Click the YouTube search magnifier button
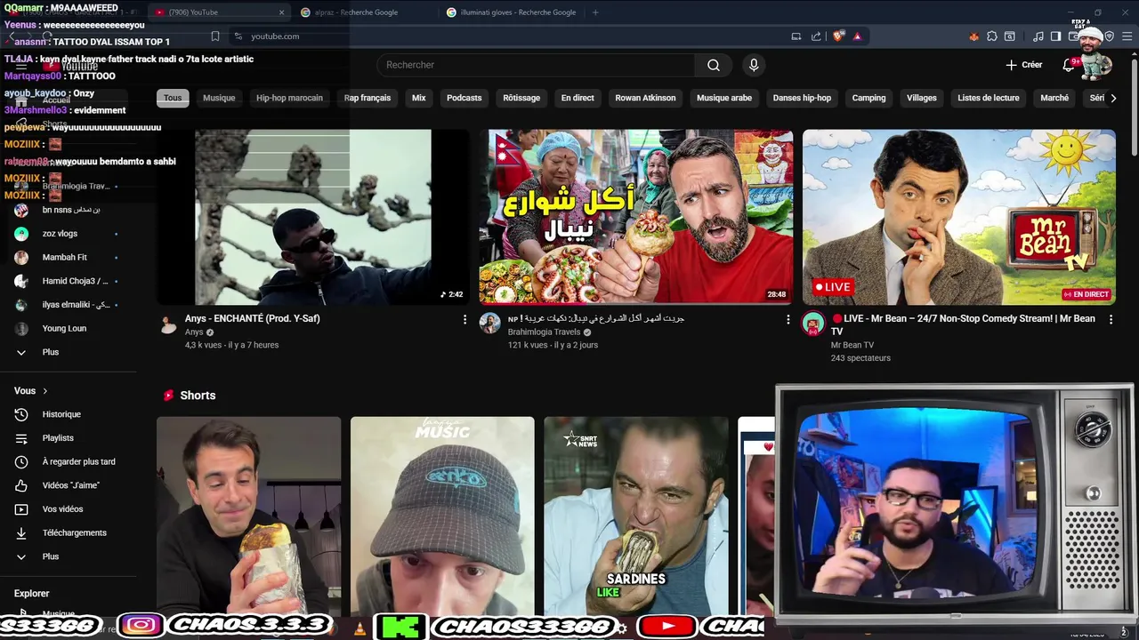This screenshot has height=640, width=1139. [714, 65]
